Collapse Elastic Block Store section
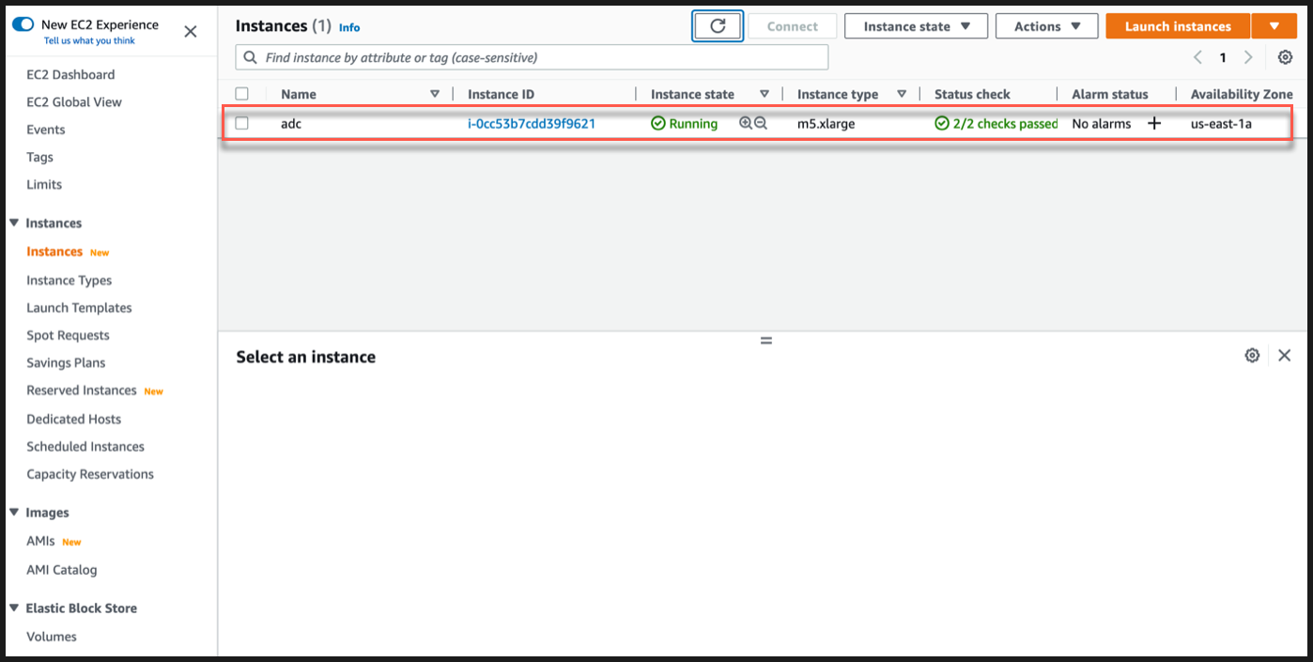Screen dimensions: 1313x662 click(x=14, y=608)
